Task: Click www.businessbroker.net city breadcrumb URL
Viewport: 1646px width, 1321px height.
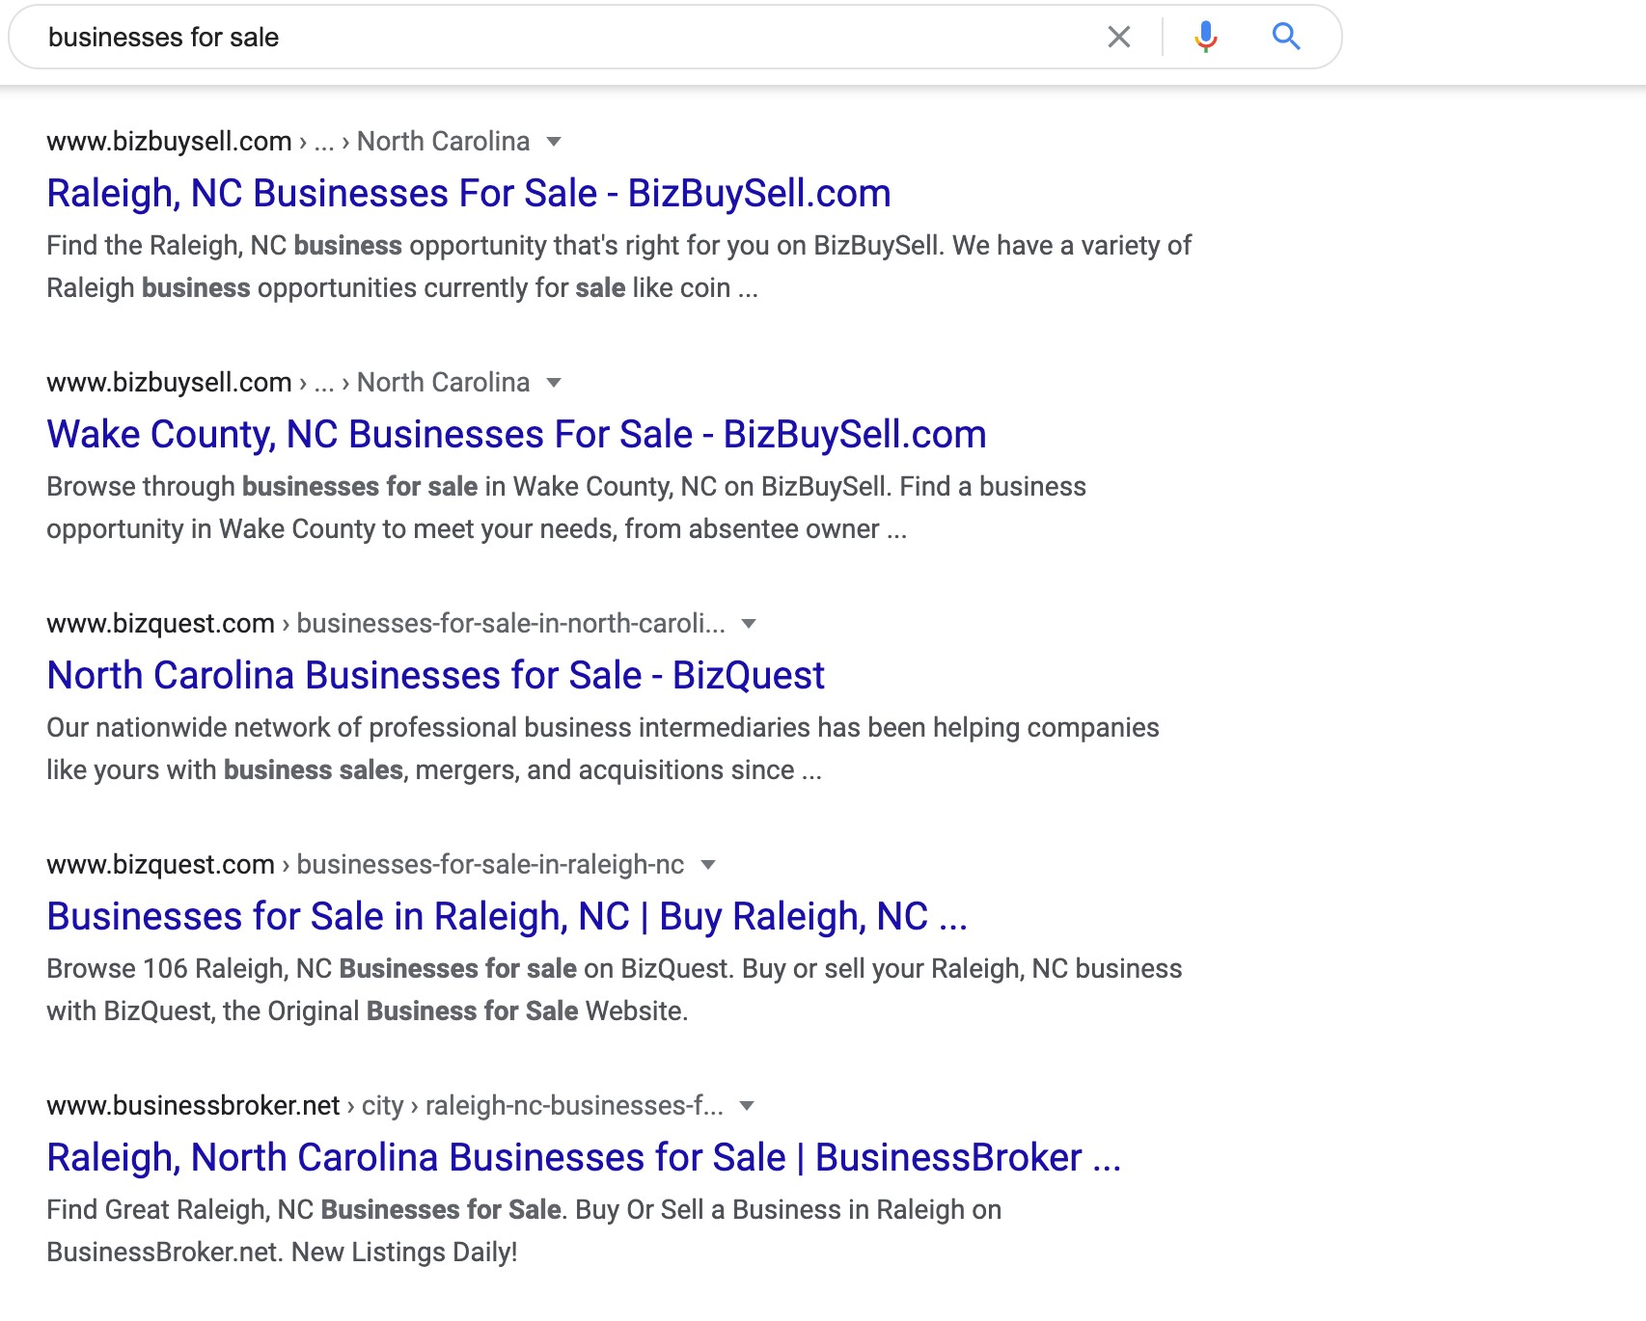Action: [x=384, y=1106]
